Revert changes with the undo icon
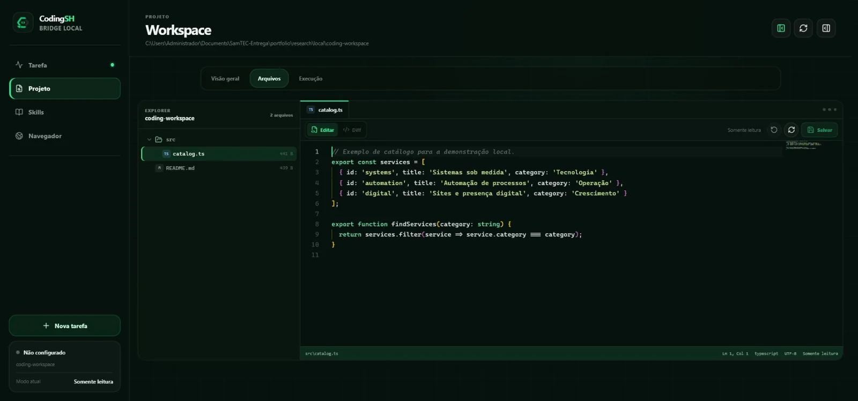Screen dimensions: 858x401 [x=774, y=130]
